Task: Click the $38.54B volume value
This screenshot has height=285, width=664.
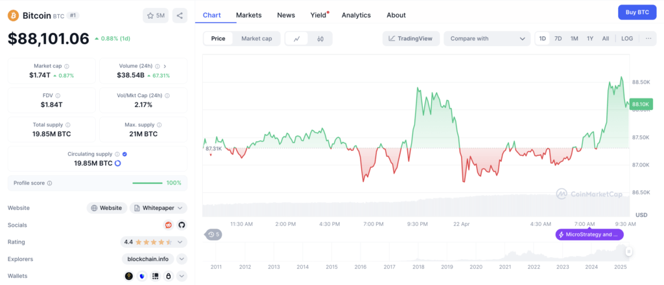Action: [130, 75]
